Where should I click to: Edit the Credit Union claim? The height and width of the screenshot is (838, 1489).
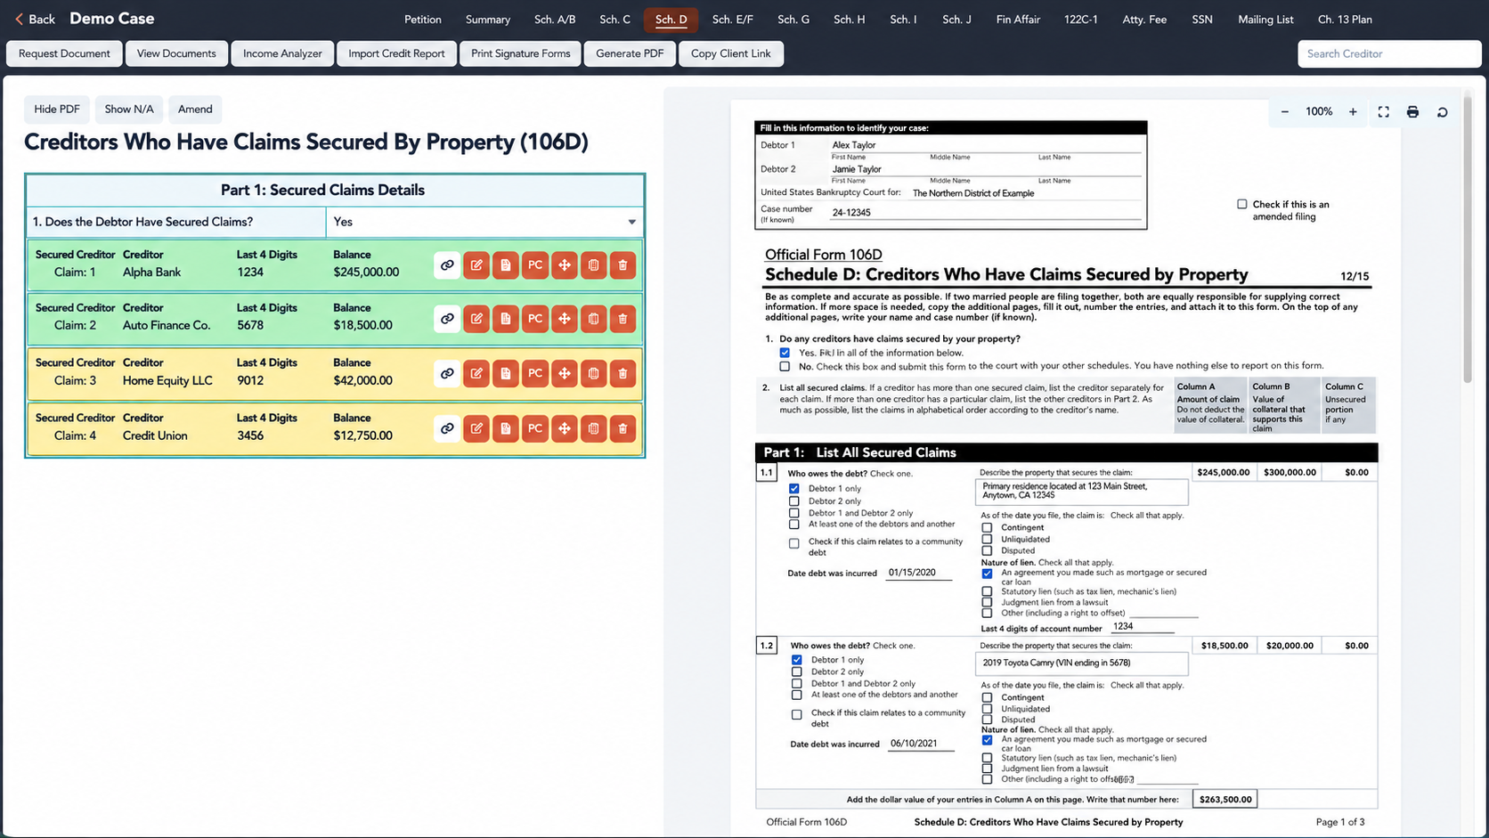pyautogui.click(x=476, y=428)
